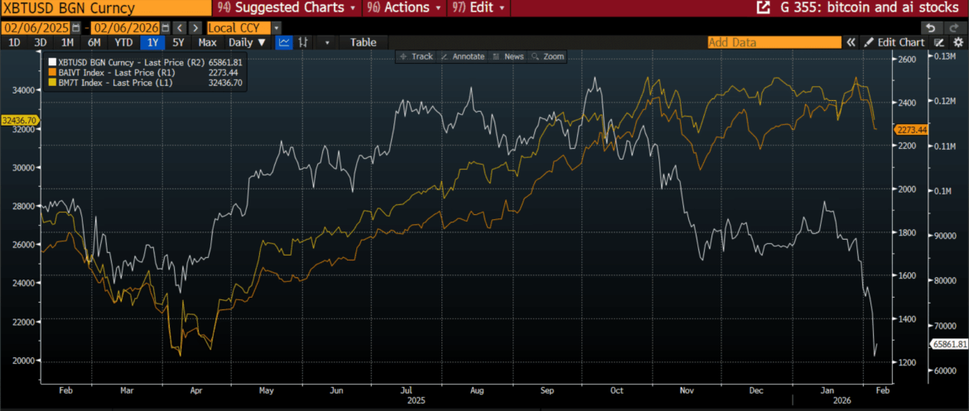Select the 6M time range tab
Image resolution: width=969 pixels, height=411 pixels.
94,42
